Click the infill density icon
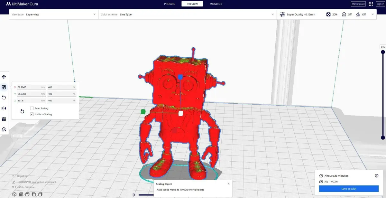This screenshot has height=198, width=386. (328, 14)
